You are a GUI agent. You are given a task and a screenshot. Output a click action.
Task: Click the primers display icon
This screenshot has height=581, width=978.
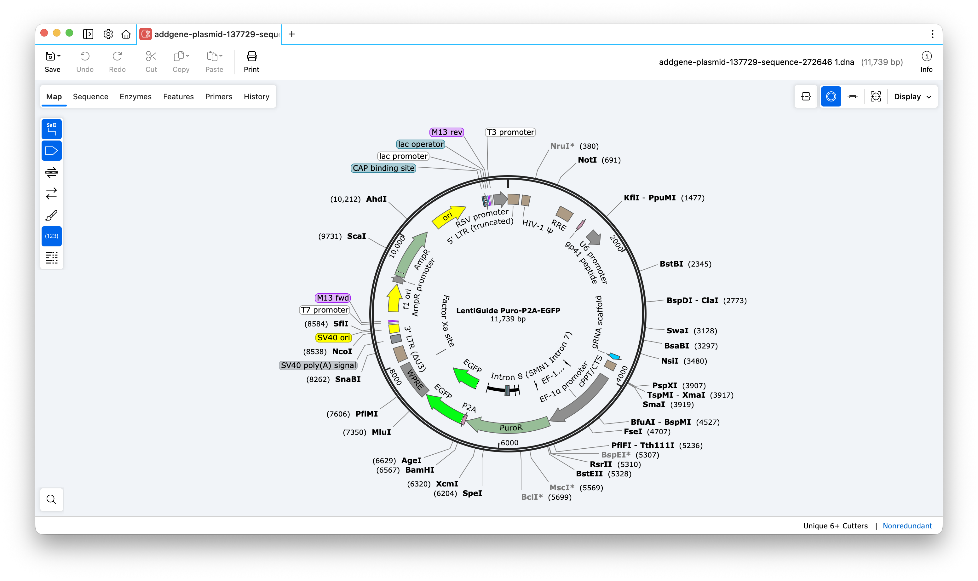(x=51, y=172)
